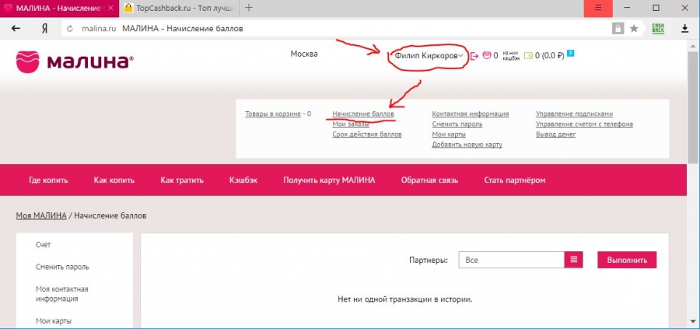Open 'Управление подписками' link

[574, 114]
